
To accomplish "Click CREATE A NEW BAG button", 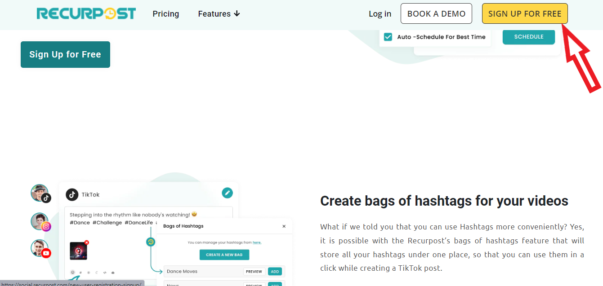I will click(224, 255).
